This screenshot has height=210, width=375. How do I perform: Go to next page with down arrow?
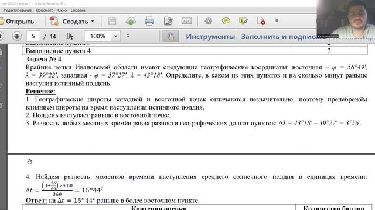coord(17,36)
